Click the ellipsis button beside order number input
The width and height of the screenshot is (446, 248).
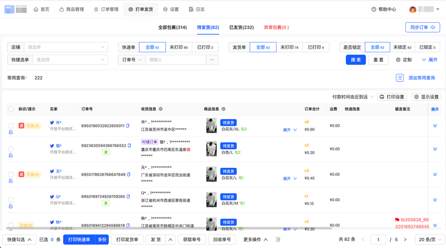212,60
